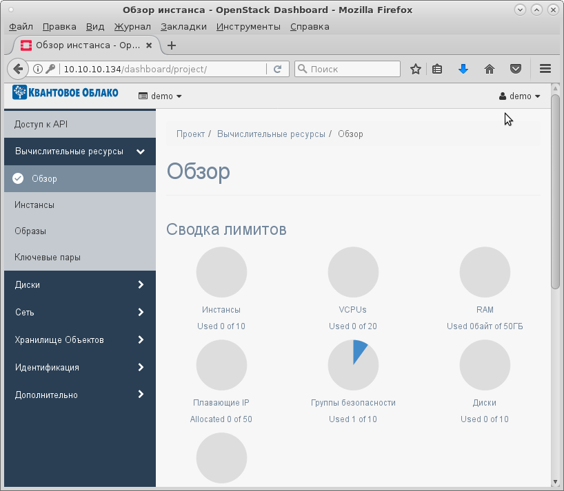Open the Журнал menu
This screenshot has height=491, width=564.
132,26
